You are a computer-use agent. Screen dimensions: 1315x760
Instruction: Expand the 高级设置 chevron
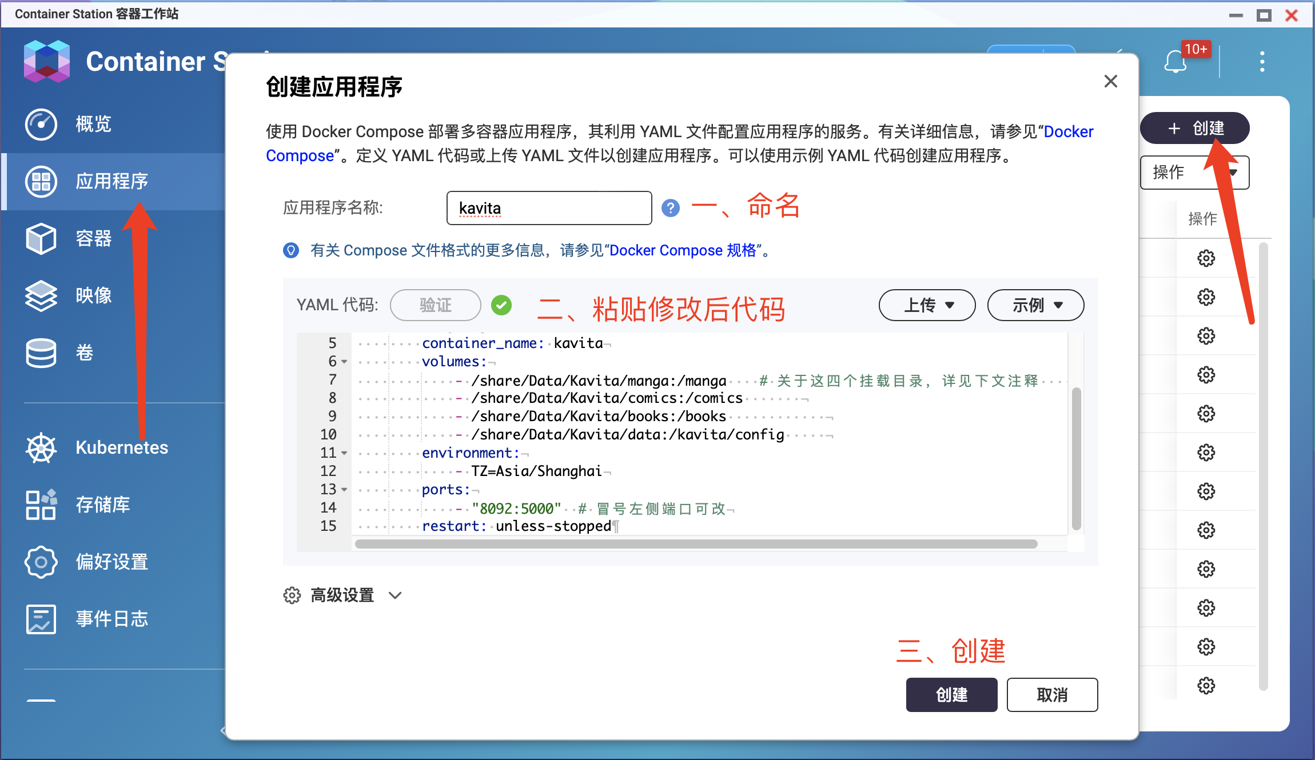pyautogui.click(x=395, y=595)
